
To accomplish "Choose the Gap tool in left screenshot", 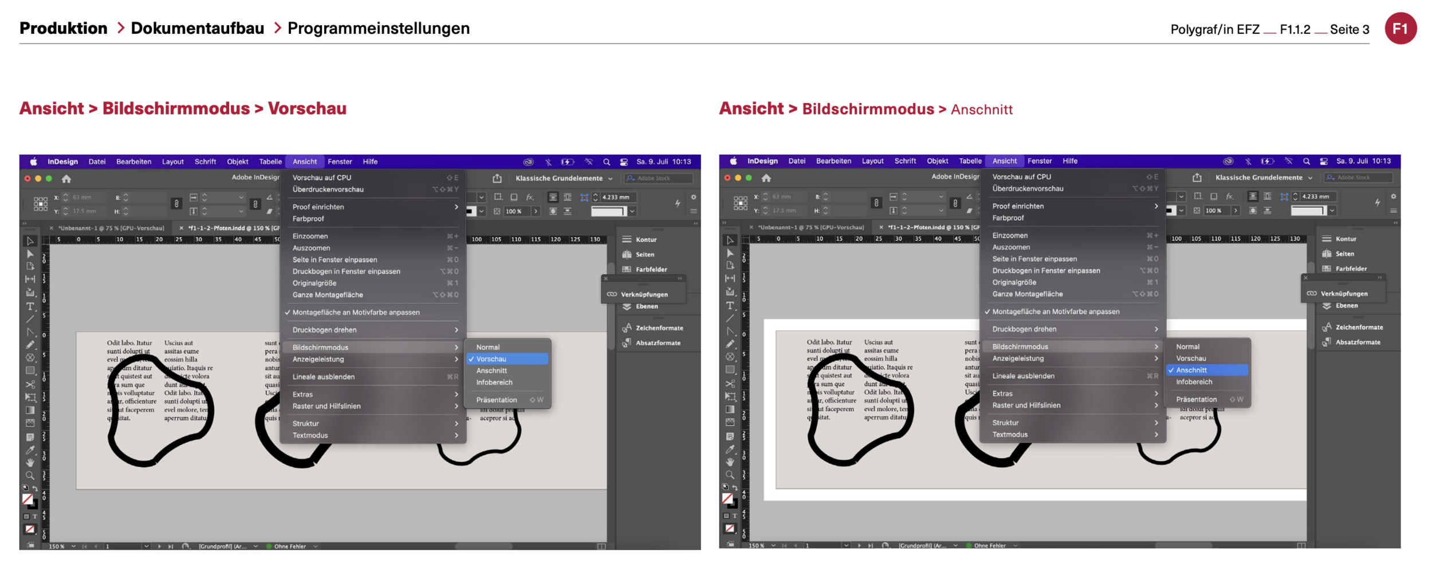I will point(30,279).
